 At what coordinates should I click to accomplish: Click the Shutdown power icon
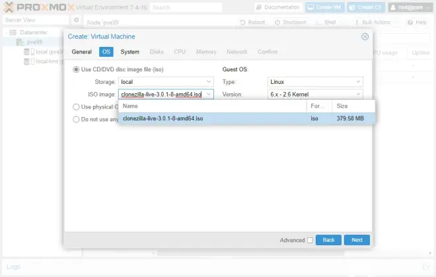(277, 22)
